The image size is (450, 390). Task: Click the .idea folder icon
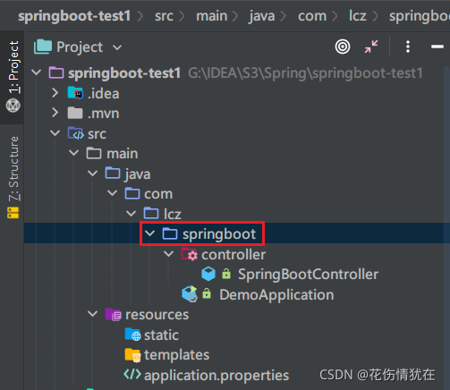(75, 93)
